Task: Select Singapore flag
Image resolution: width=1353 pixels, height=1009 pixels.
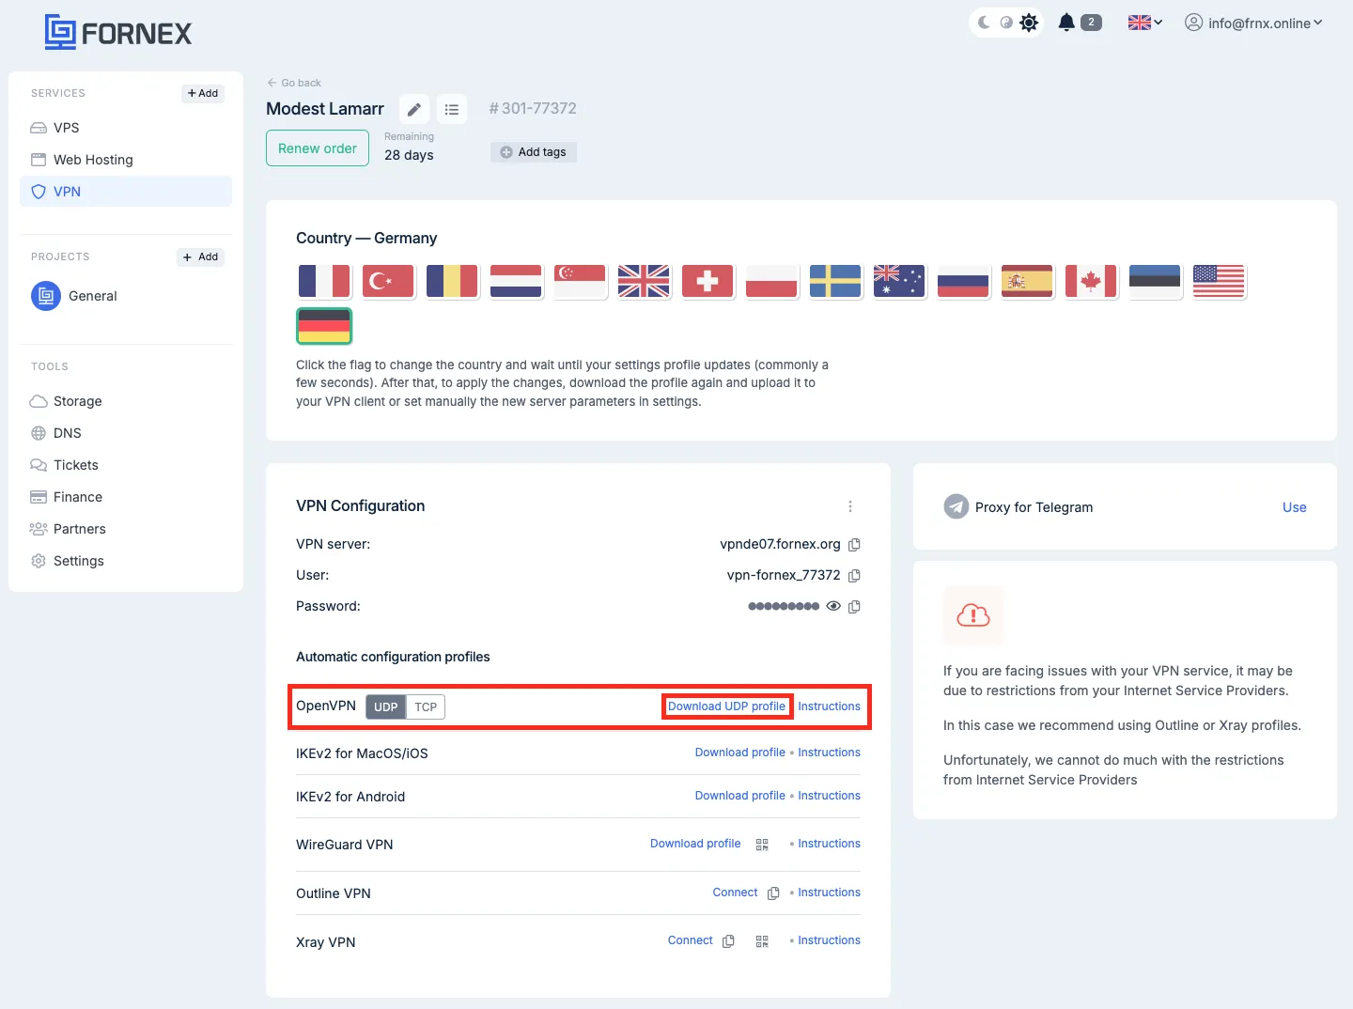Action: pos(580,281)
